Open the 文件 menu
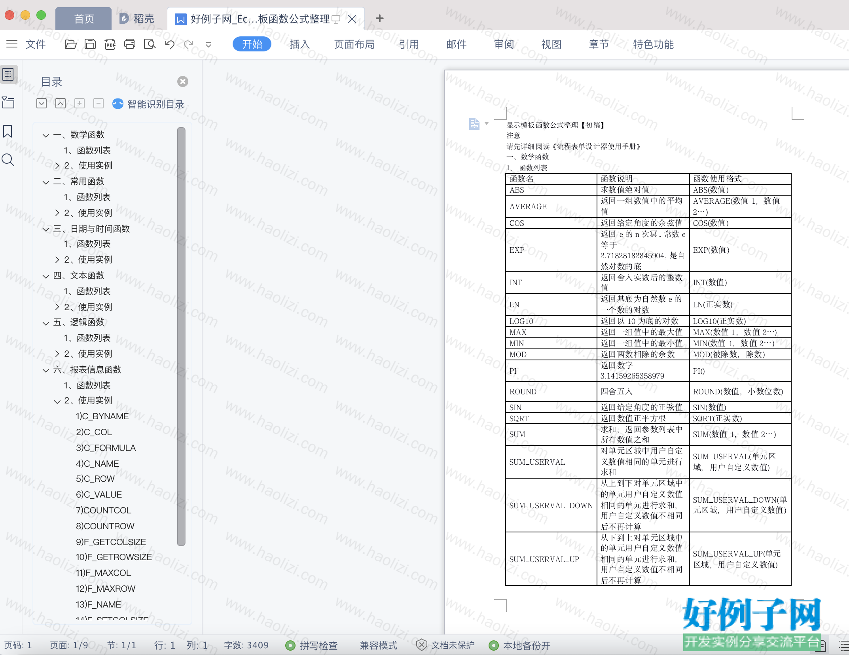 (36, 44)
